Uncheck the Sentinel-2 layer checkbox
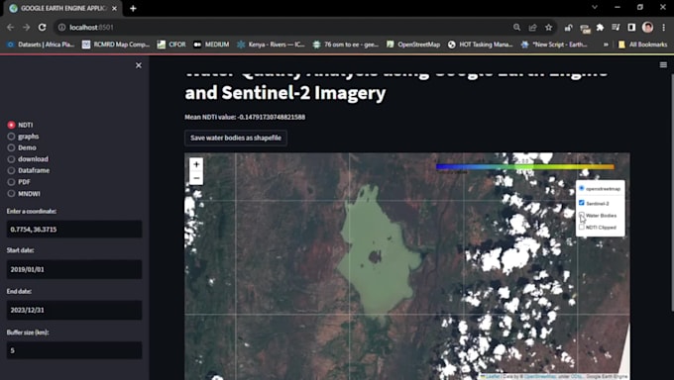Screen dimensions: 674x380 pos(582,203)
